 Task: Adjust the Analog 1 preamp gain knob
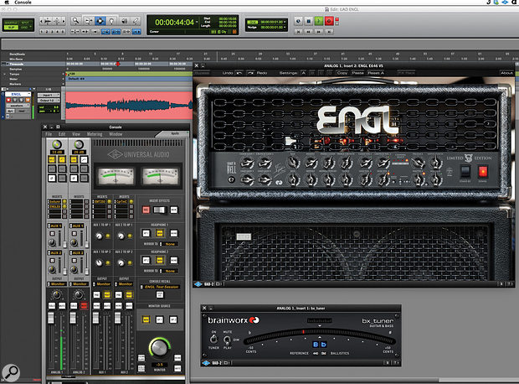[x=57, y=144]
